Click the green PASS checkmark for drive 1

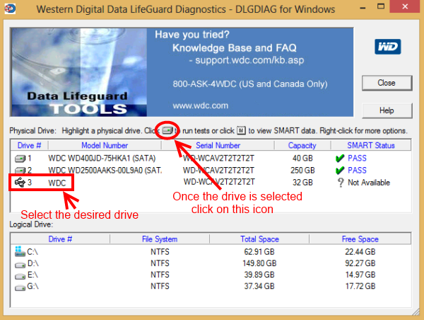coord(341,158)
